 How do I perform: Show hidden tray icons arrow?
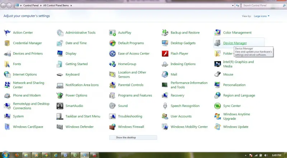click(x=245, y=155)
